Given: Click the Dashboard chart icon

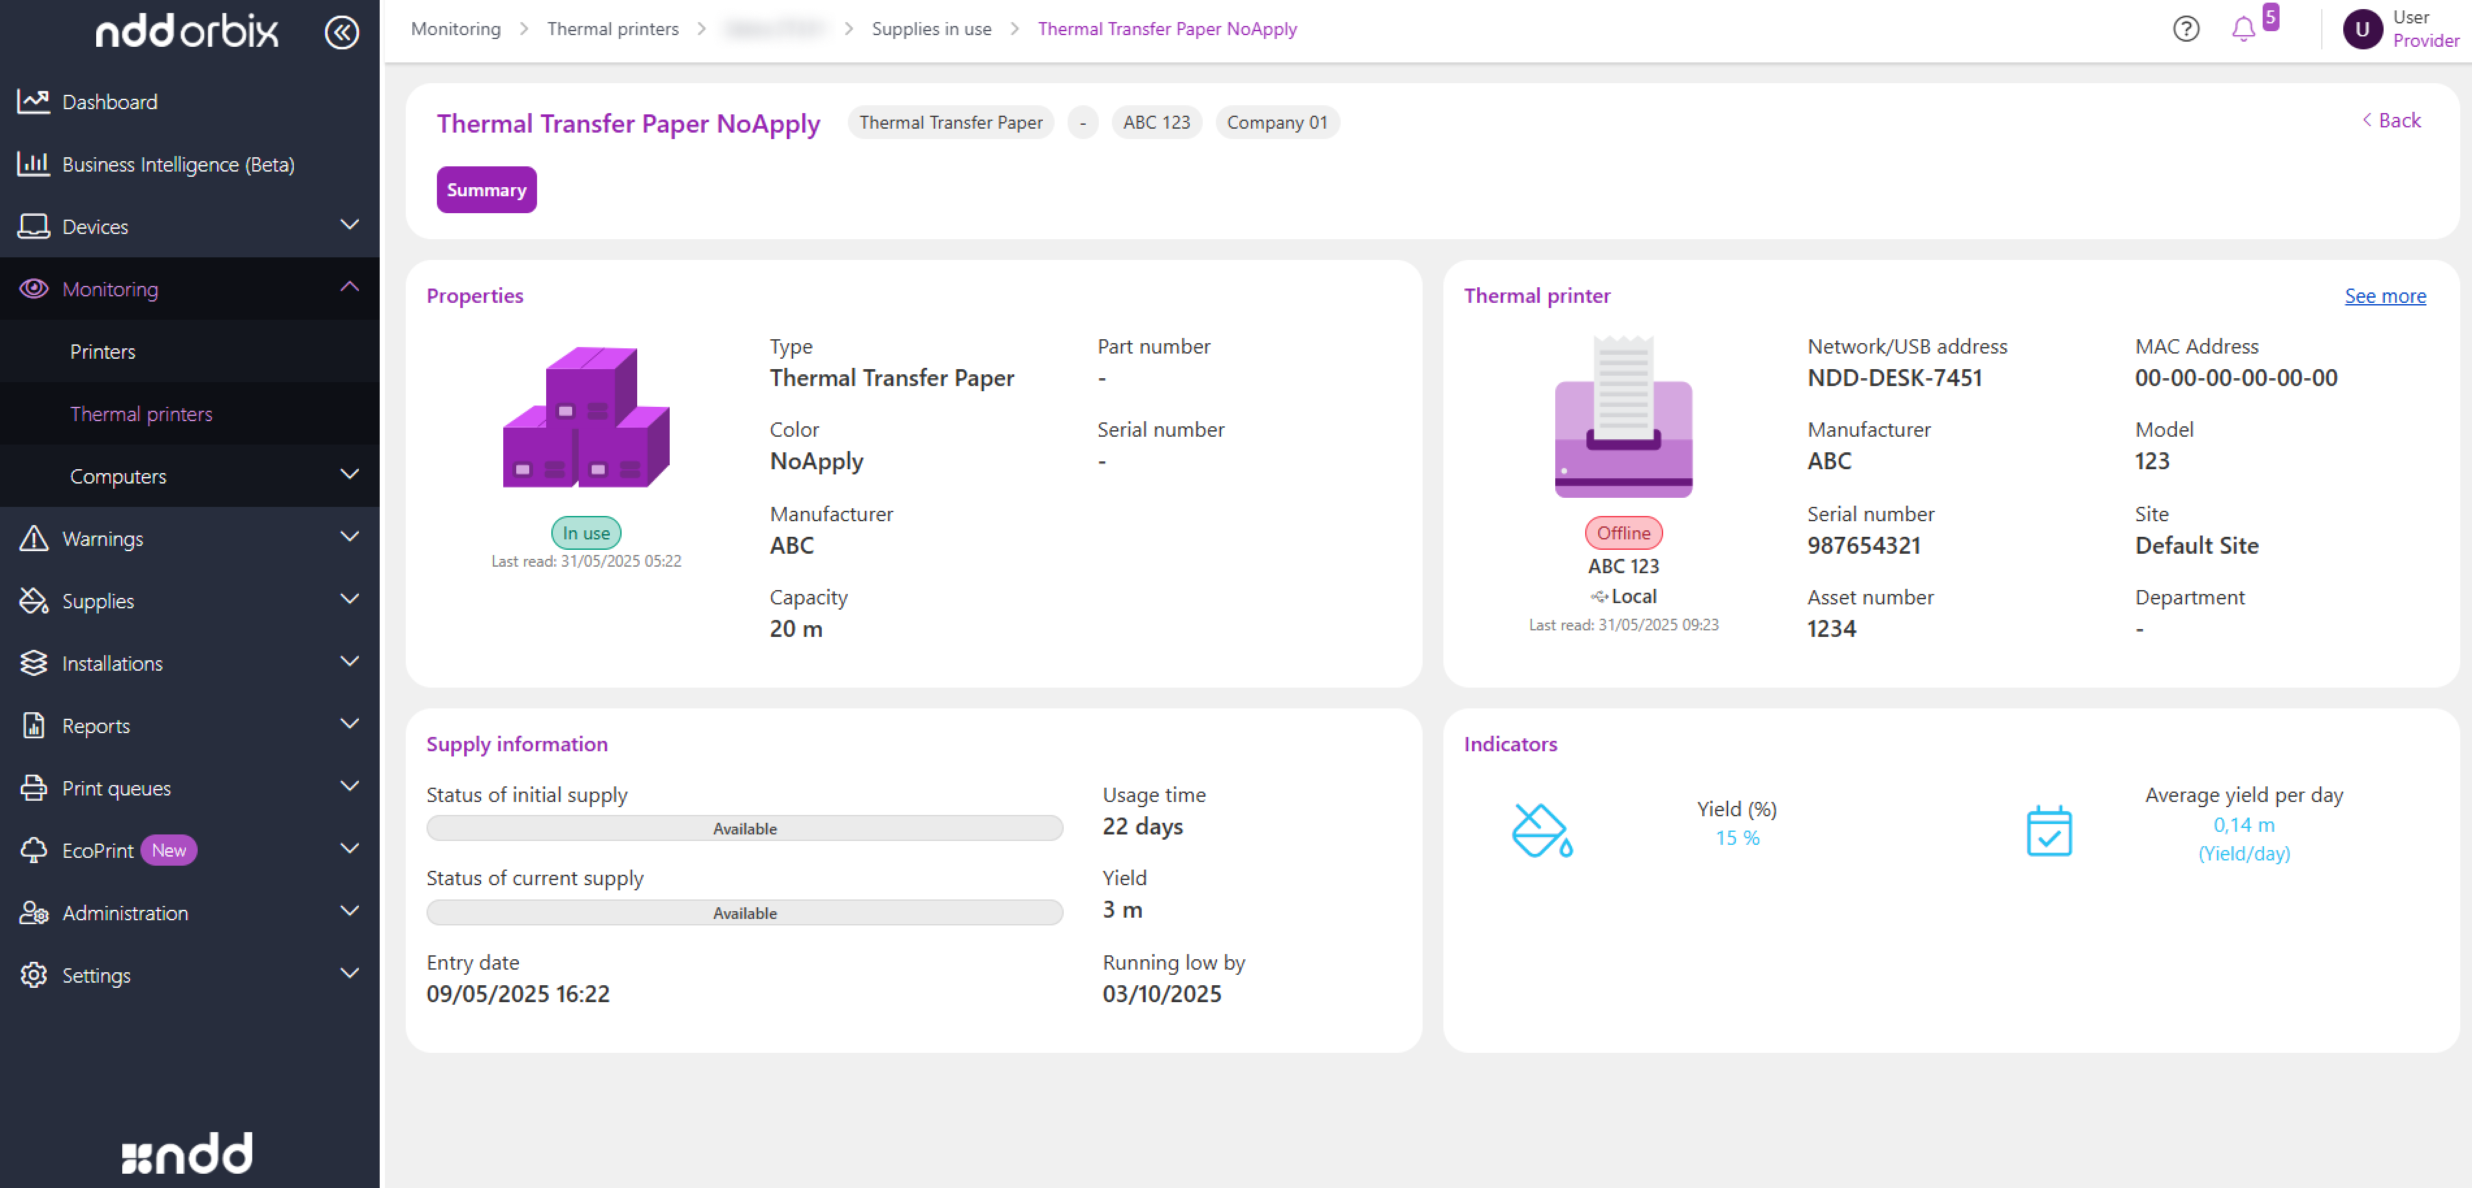Looking at the screenshot, I should pyautogui.click(x=34, y=101).
